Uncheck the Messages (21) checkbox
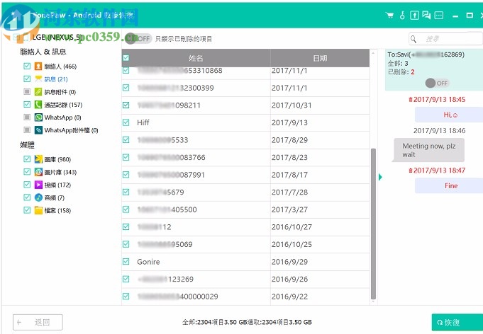 pyautogui.click(x=27, y=79)
